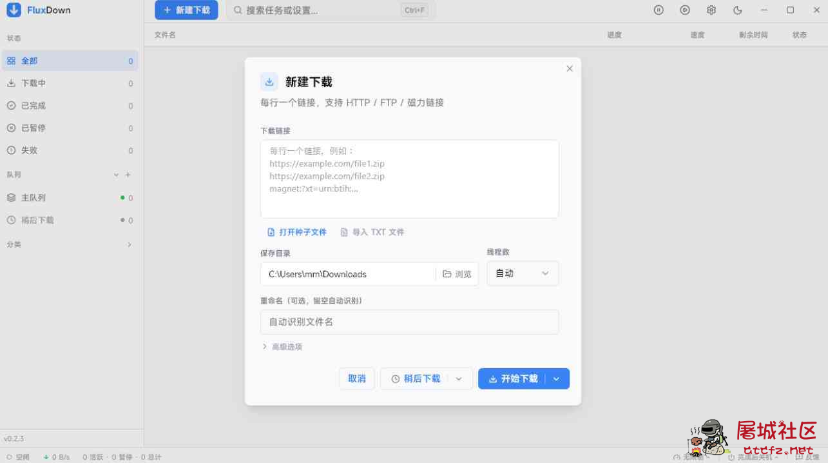Open the 线程数 自动 dropdown
The width and height of the screenshot is (828, 463).
523,273
